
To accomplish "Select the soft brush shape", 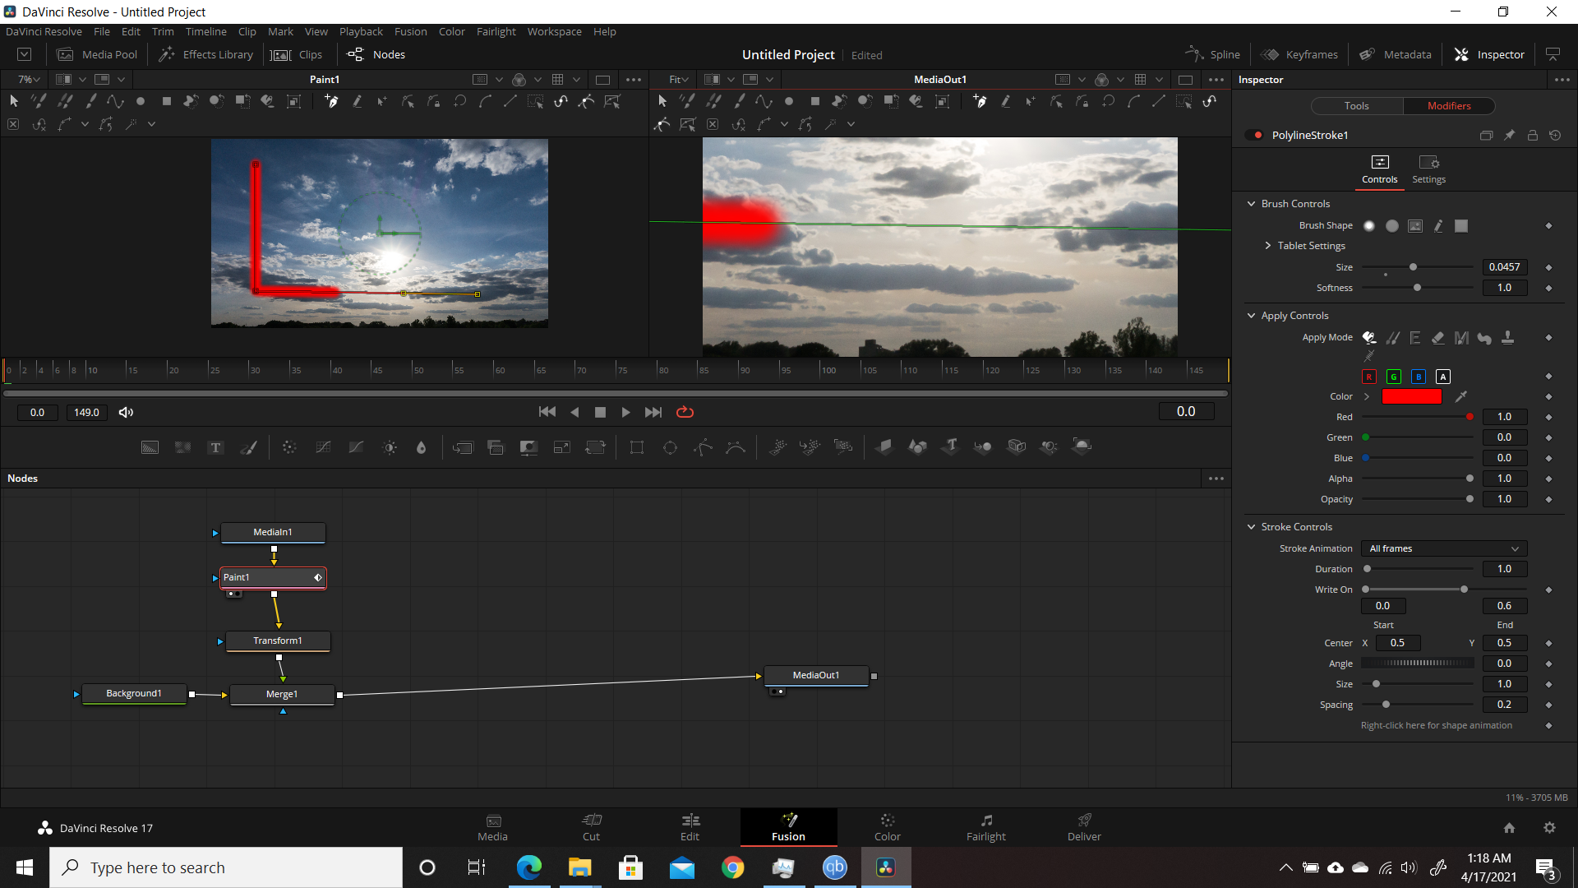I will click(x=1369, y=226).
